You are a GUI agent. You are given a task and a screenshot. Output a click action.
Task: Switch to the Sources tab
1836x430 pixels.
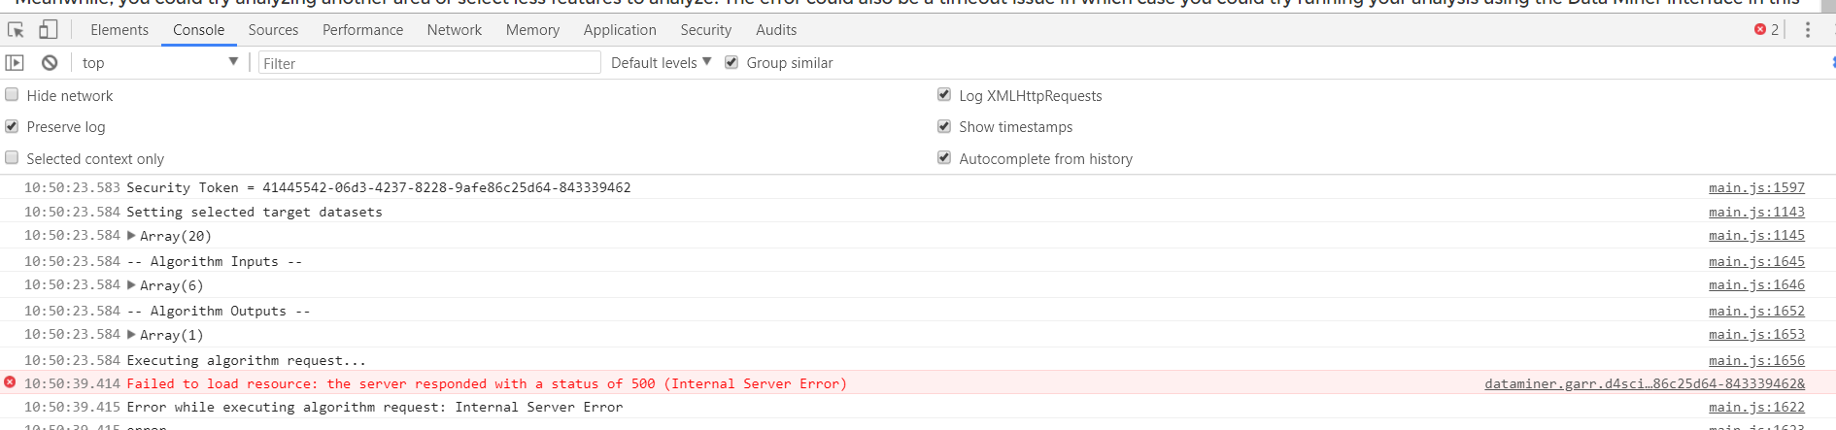pyautogui.click(x=273, y=30)
